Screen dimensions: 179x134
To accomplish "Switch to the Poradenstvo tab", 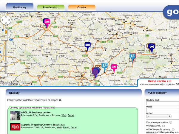I will click(51, 7).
